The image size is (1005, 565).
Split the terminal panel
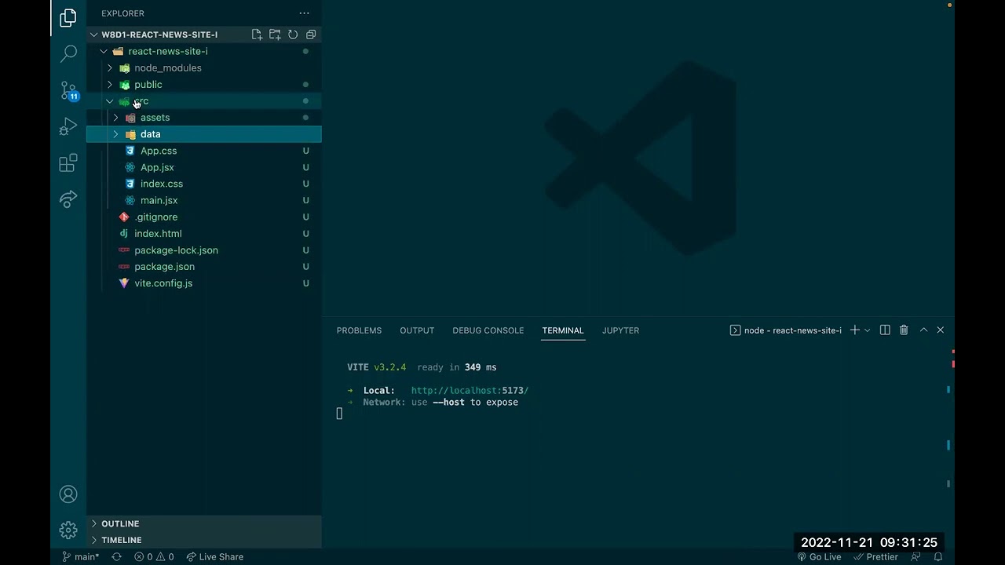coord(885,330)
